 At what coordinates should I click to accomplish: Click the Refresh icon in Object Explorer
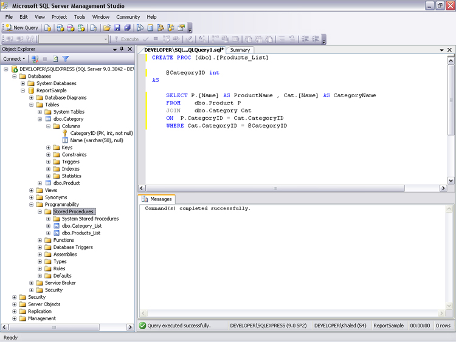click(x=55, y=59)
